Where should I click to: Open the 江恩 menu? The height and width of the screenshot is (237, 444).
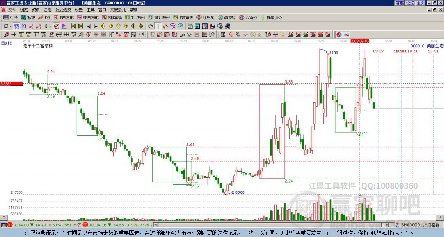pyautogui.click(x=47, y=10)
